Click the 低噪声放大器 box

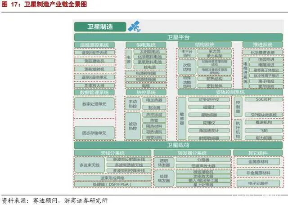coord(203,166)
